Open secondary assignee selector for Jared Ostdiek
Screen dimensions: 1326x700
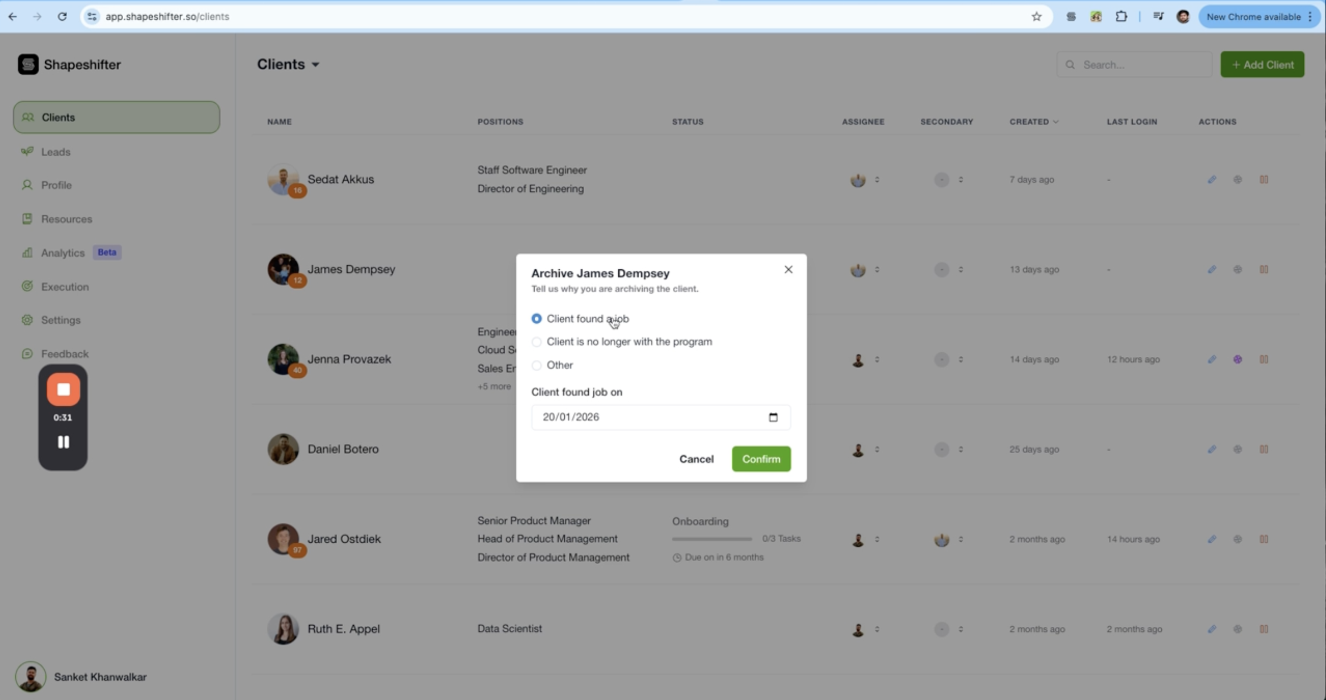coord(961,539)
